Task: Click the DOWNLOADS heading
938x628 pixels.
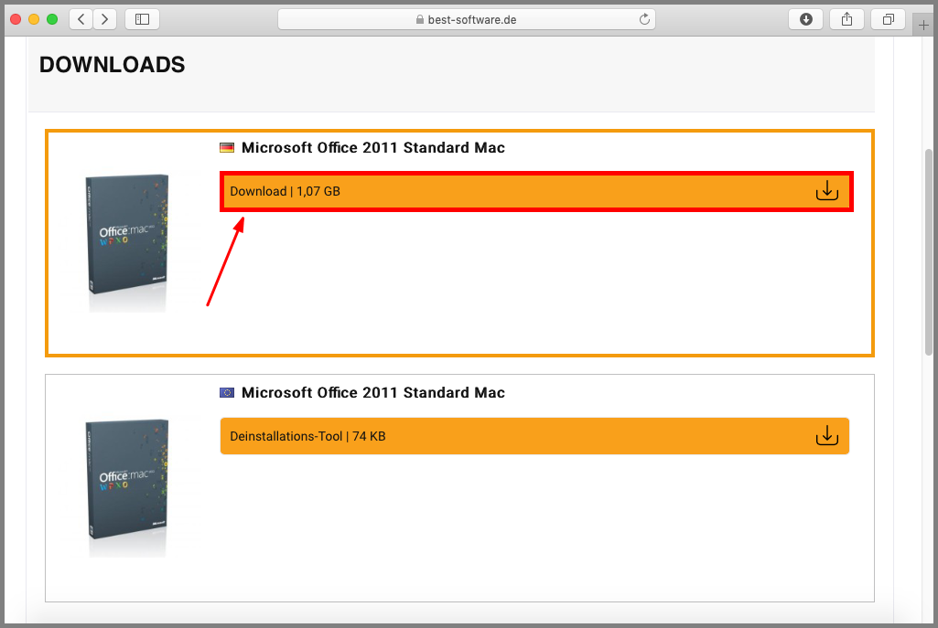Action: point(113,65)
